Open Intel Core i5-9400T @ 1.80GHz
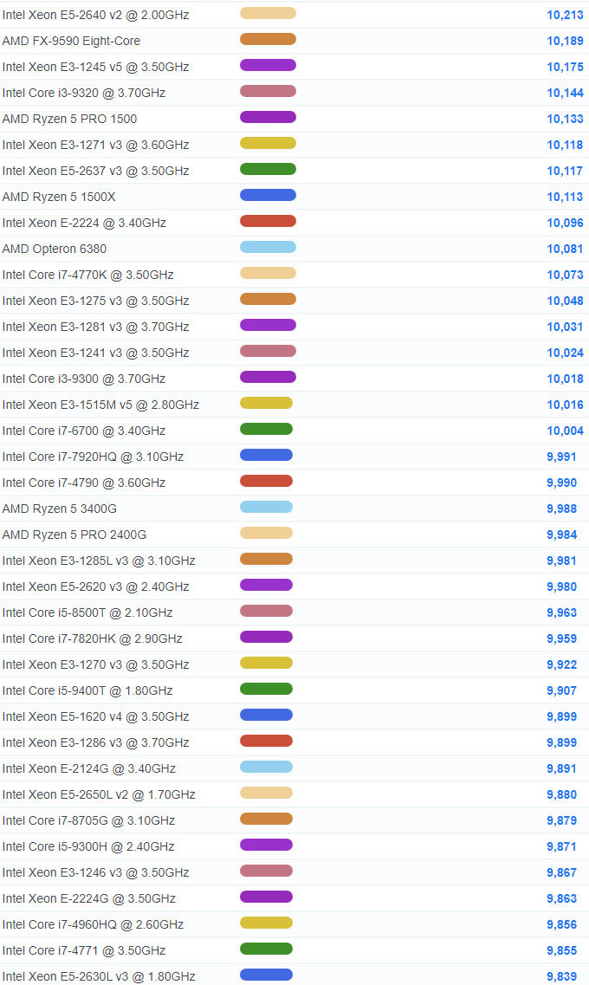The image size is (589, 985). tap(87, 691)
